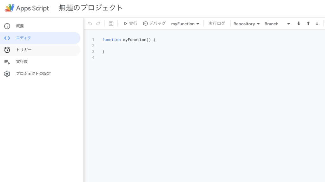Click the overview info icon in sidebar

(x=7, y=26)
